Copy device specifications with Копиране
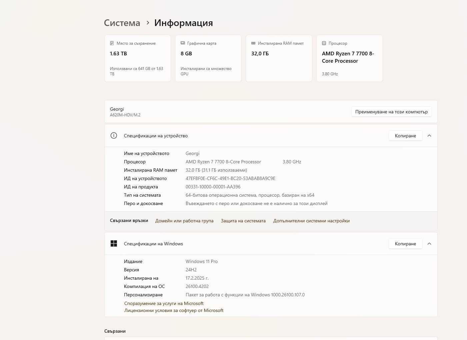This screenshot has height=340, width=467. tap(405, 136)
